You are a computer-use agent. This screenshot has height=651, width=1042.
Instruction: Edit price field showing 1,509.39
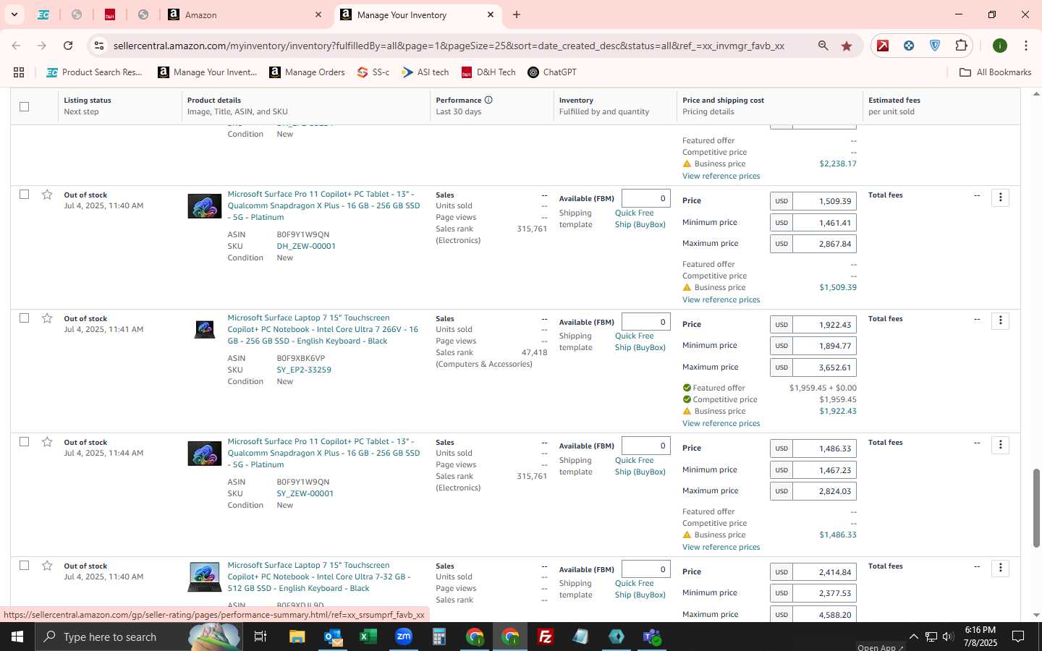[x=825, y=201]
